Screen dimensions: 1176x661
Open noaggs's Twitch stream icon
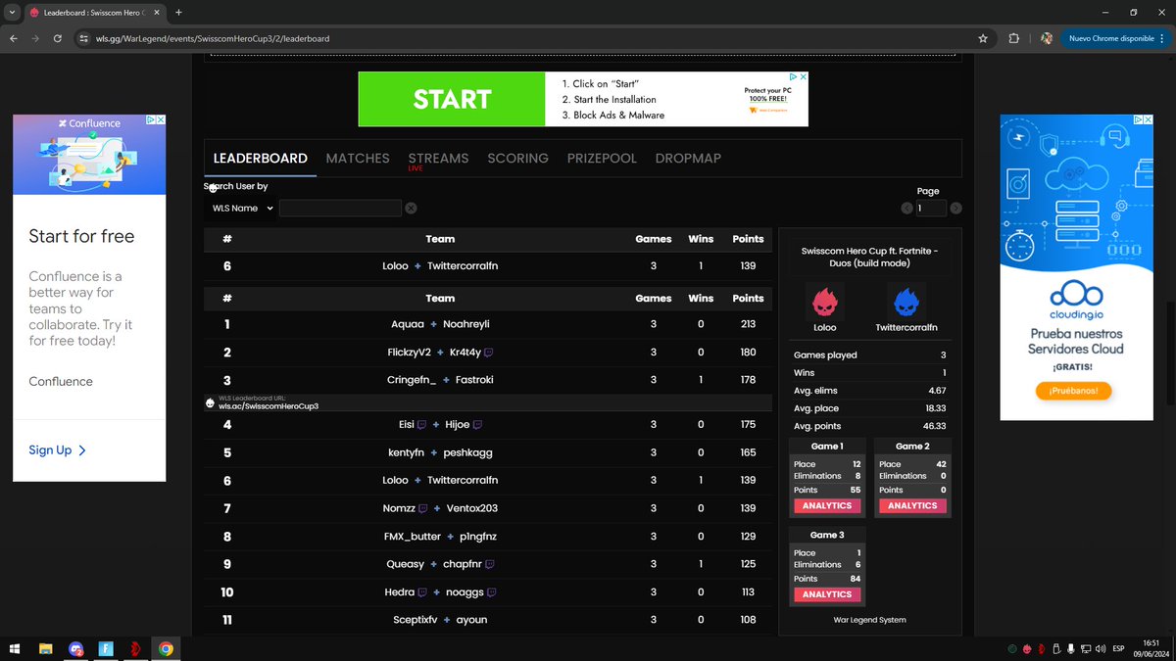pos(492,592)
